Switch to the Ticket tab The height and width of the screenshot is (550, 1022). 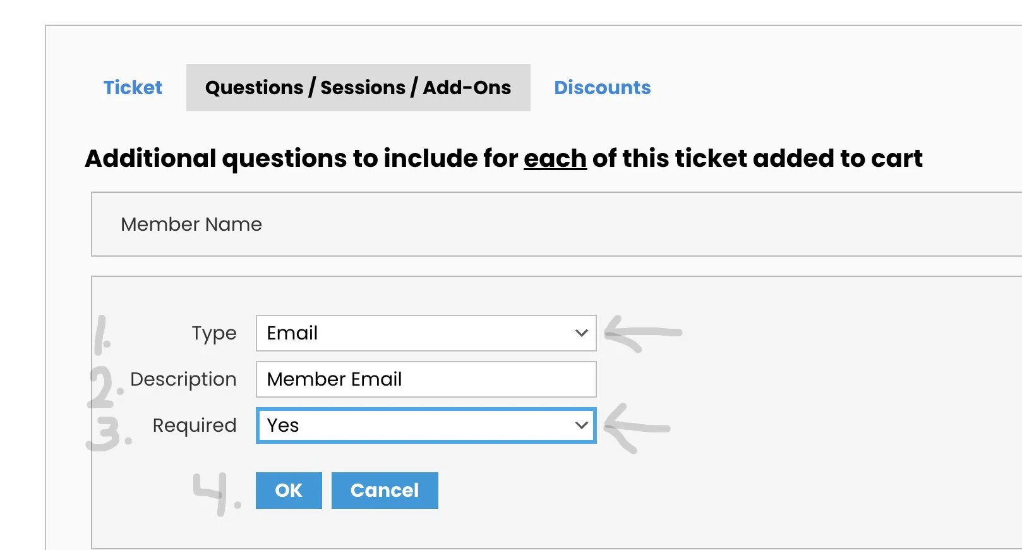coord(133,87)
